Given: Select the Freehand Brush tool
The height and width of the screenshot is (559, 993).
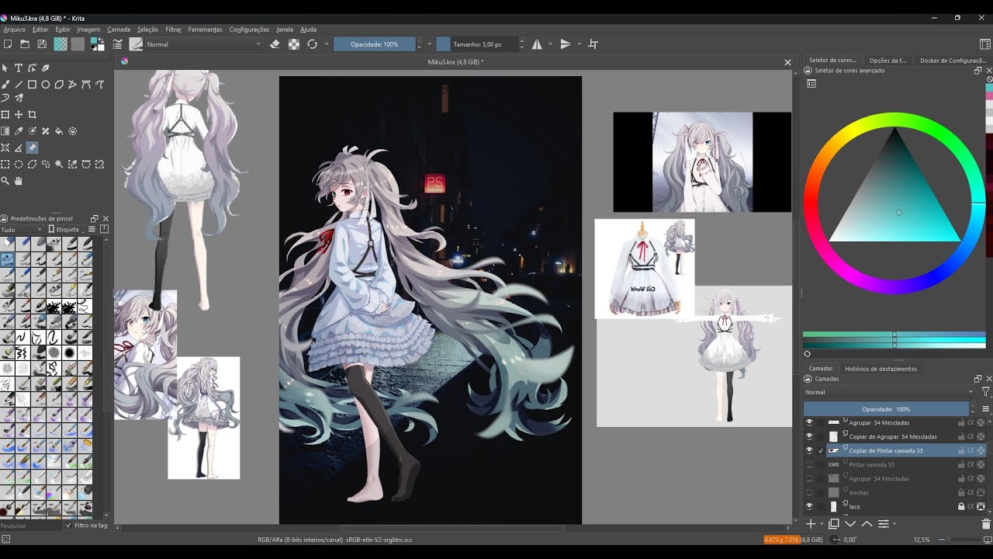Looking at the screenshot, I should (x=5, y=84).
